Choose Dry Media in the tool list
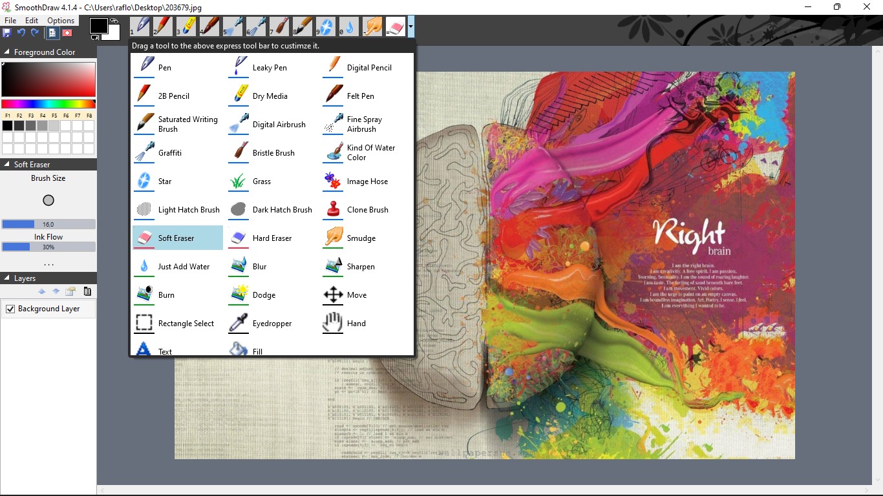Screen dimensions: 883x496 coord(271,96)
